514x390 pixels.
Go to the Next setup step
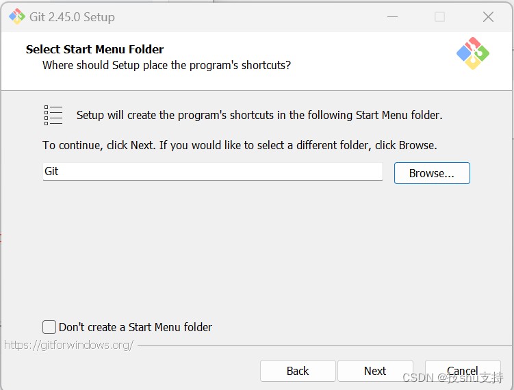[x=375, y=371]
